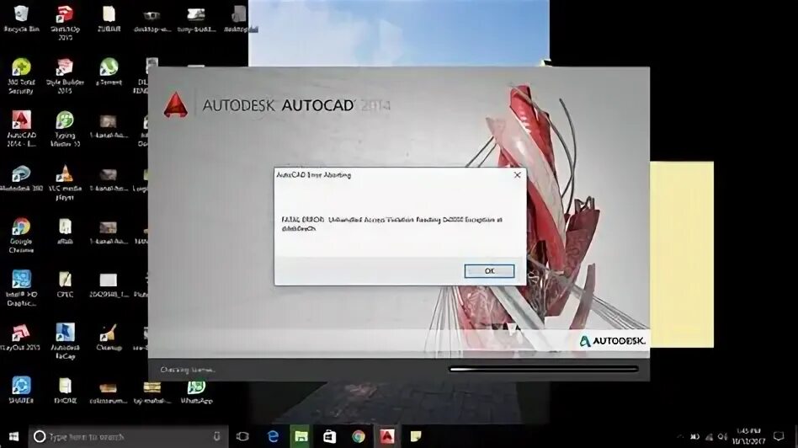The width and height of the screenshot is (798, 448).
Task: Open Microsoft Edge from the taskbar
Action: coord(273,436)
